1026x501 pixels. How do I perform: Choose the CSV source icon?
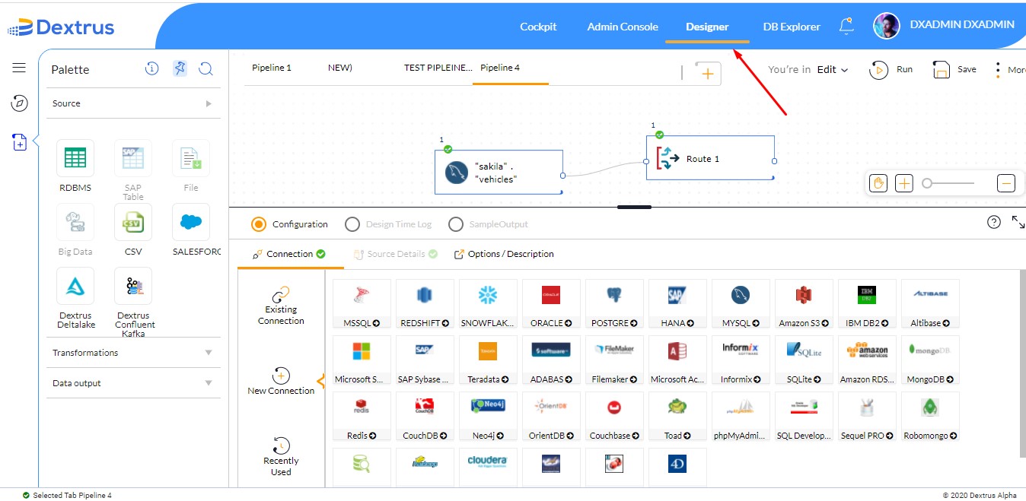[x=133, y=222]
